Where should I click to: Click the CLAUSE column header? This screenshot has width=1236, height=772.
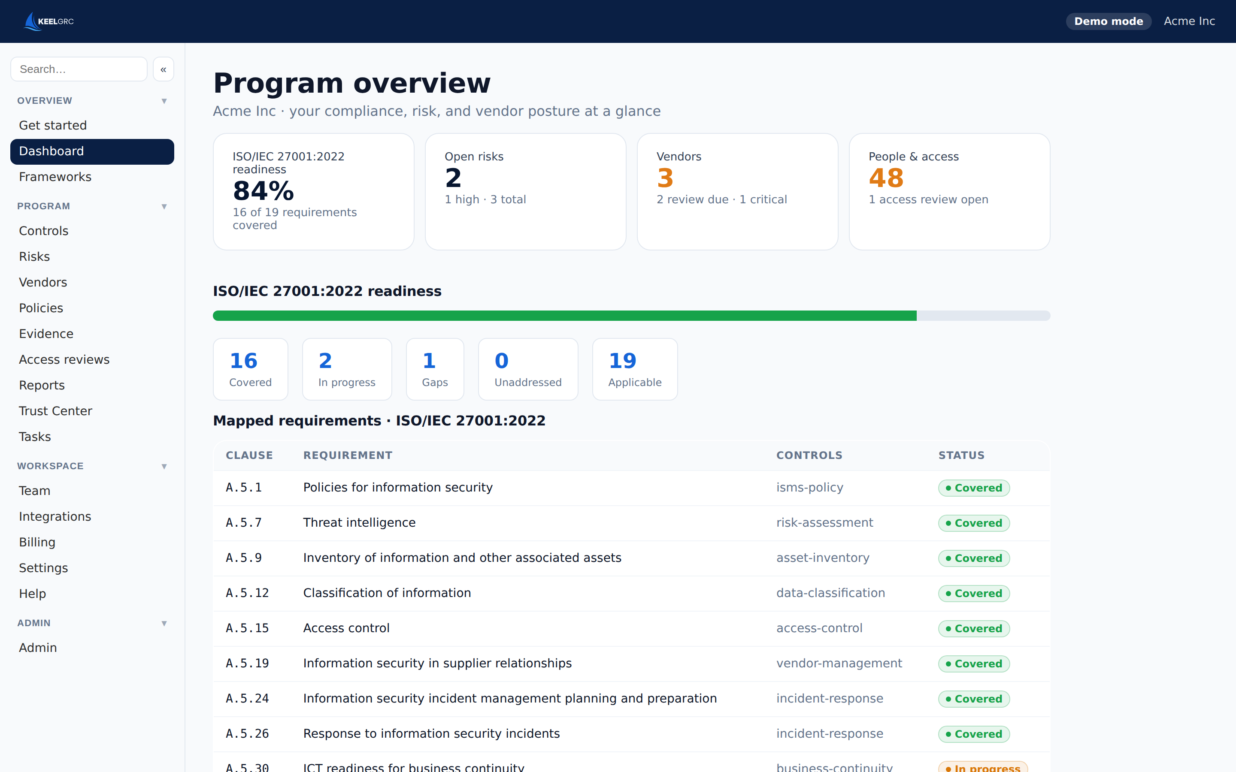249,455
